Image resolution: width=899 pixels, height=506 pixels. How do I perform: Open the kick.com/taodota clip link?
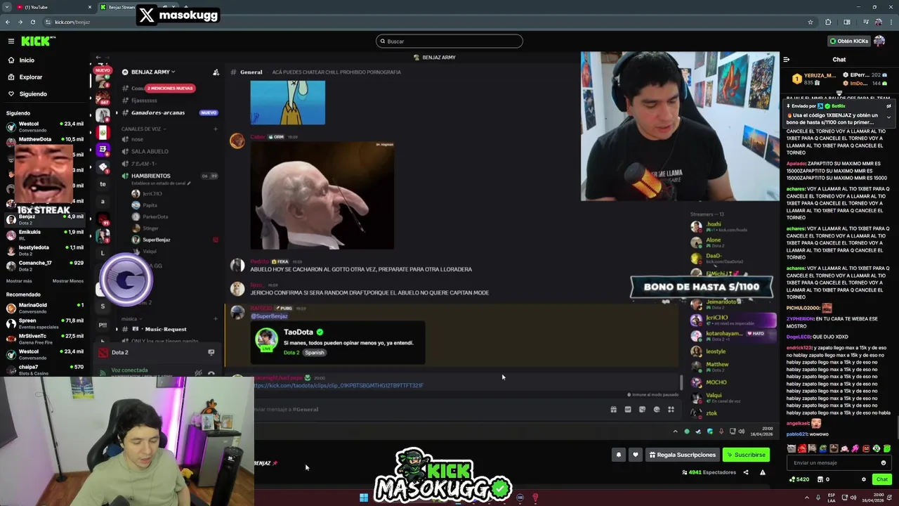click(x=338, y=386)
